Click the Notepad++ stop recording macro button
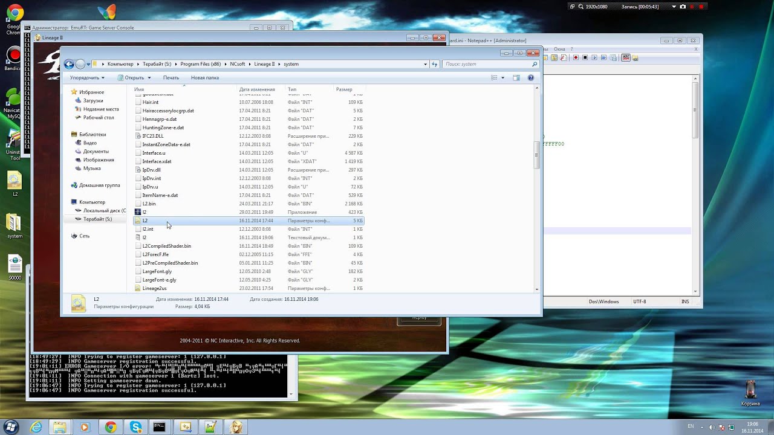The image size is (774, 435). point(585,58)
